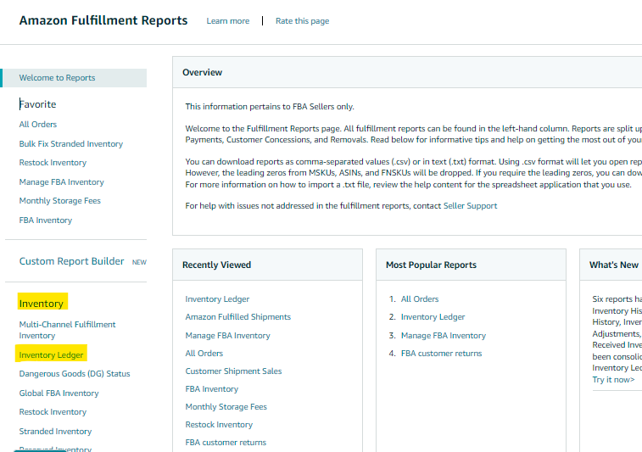Screen dimensions: 642x452
Task: Click the NEW badge beside Custom Report Builder
Action: tap(139, 262)
